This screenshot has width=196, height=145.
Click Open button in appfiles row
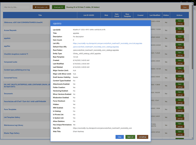coord(179,44)
